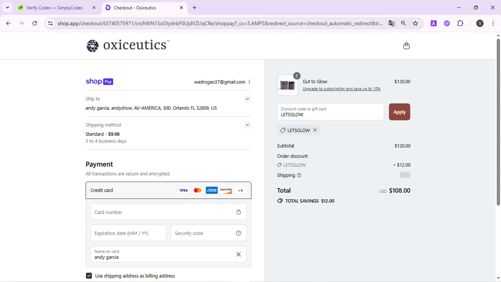Click the shipping info question mark icon
501x282 pixels.
point(299,175)
